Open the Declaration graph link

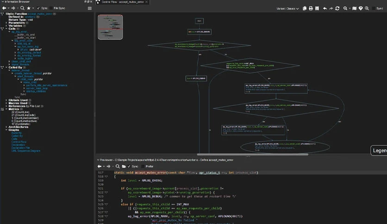[18, 145]
